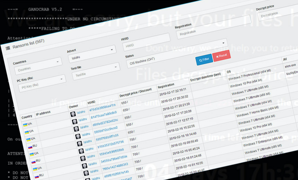Open lalatru owner link in row 475d3b3958ba41fb
This screenshot has width=298, height=180.
click(81, 112)
